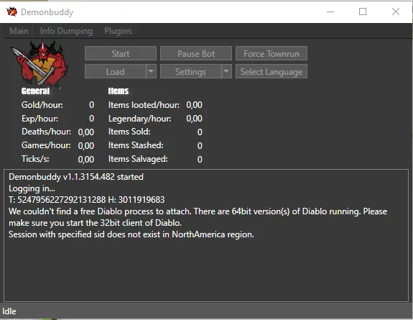Screen dimensions: 413x320
Task: Click the Items Salvaged label
Action: pos(138,159)
